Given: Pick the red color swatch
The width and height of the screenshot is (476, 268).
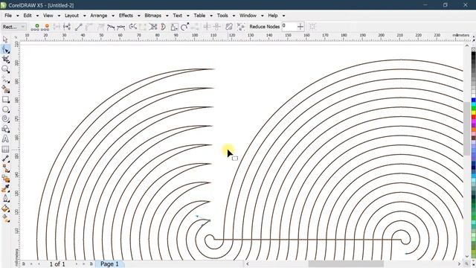Looking at the screenshot, I should pos(474,118).
